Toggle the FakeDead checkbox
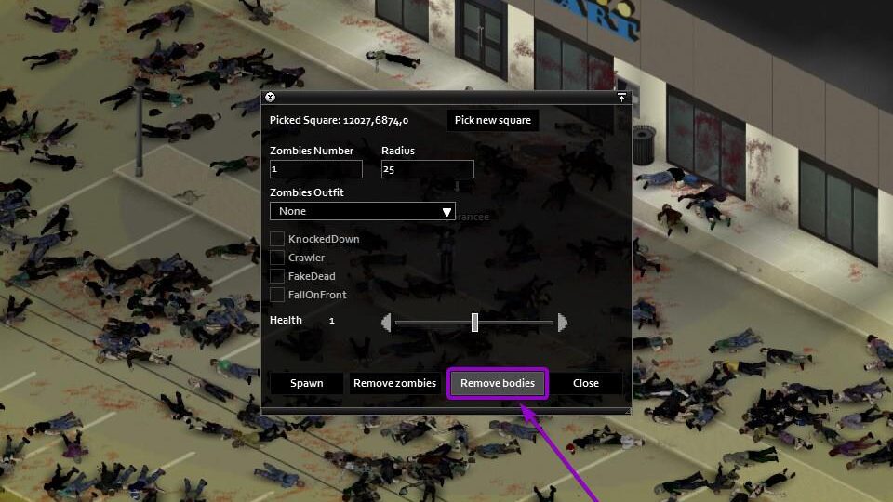893x502 pixels. coord(277,276)
